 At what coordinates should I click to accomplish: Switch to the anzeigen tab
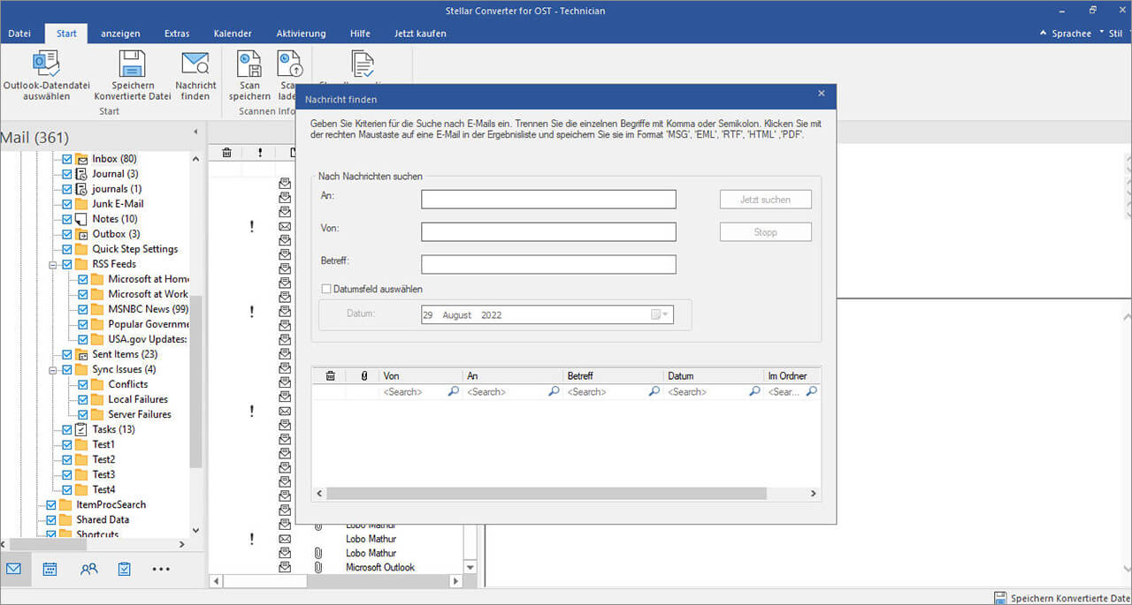click(120, 34)
